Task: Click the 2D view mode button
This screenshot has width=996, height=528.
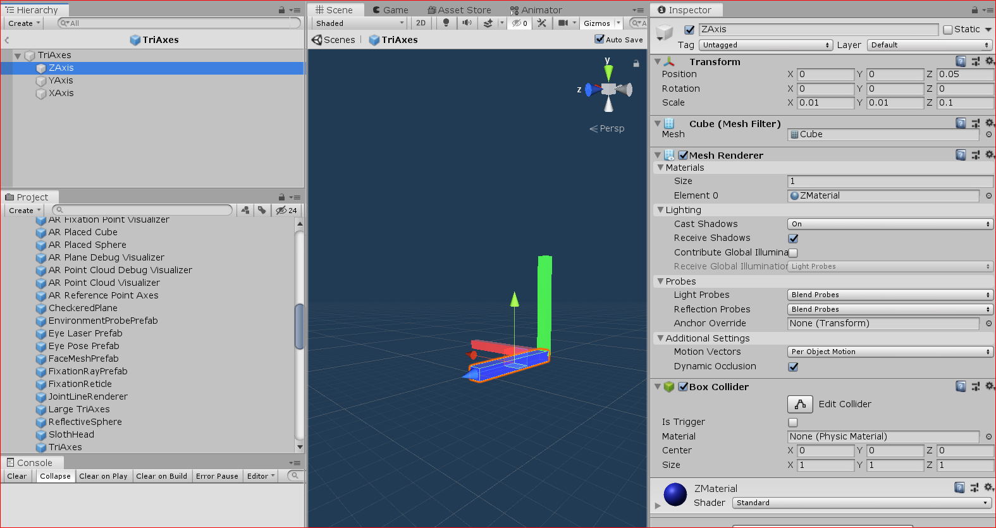Action: [x=421, y=23]
